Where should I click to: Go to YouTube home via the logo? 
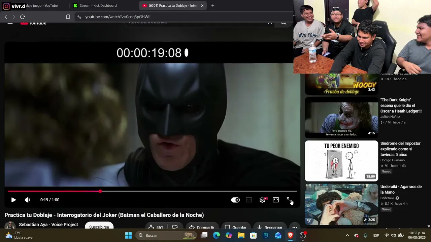33,23
